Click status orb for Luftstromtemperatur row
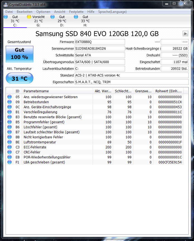 pos(9,142)
